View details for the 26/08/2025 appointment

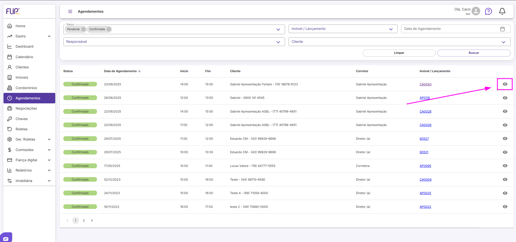click(505, 98)
